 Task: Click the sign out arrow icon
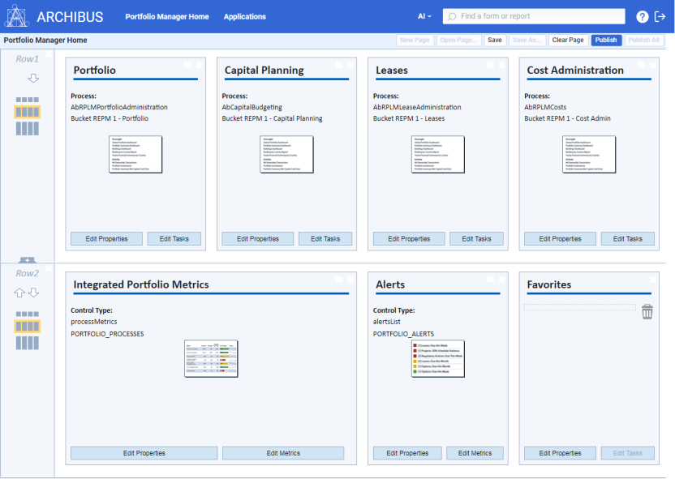[660, 16]
